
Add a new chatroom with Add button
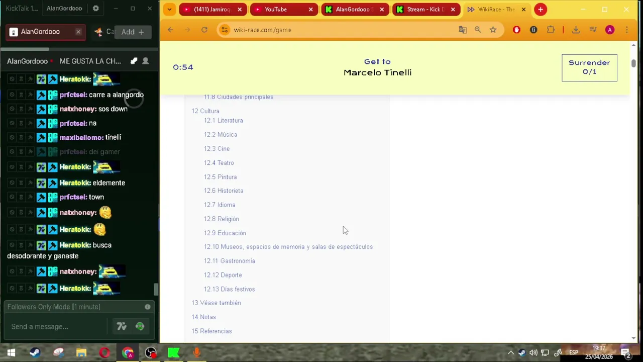133,32
